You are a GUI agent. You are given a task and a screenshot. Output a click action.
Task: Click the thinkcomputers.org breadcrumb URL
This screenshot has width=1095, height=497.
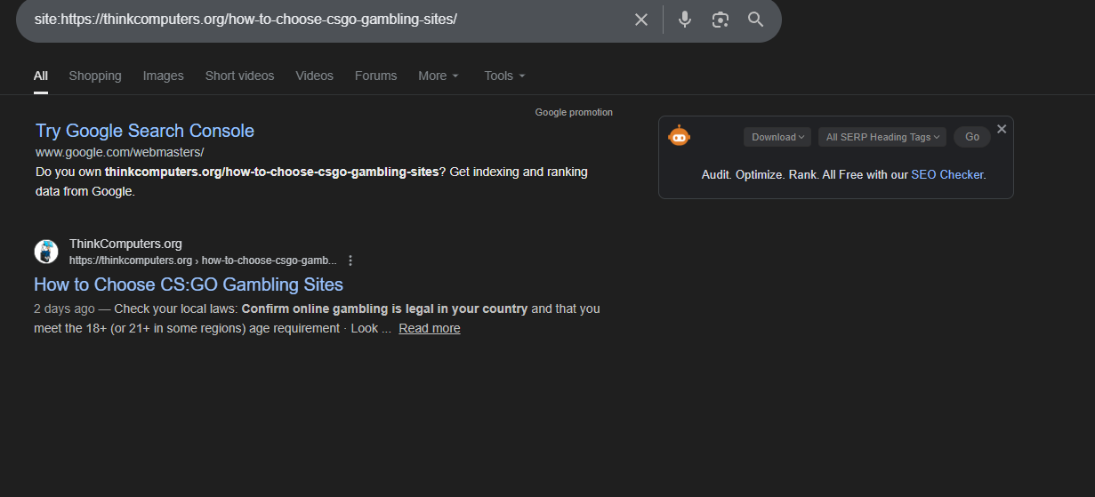point(203,261)
